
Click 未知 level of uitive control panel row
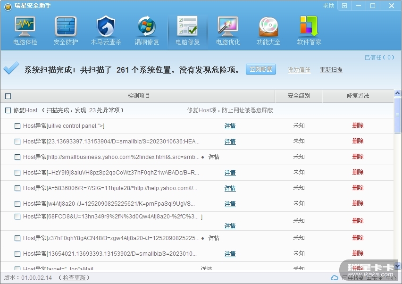pyautogui.click(x=299, y=125)
